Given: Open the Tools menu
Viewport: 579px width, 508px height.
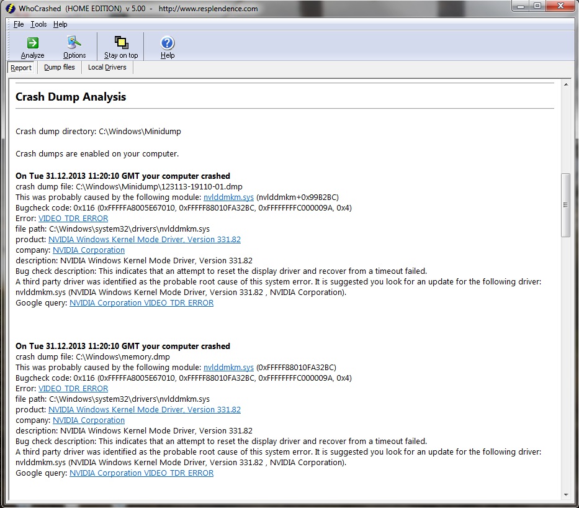Looking at the screenshot, I should coord(38,24).
